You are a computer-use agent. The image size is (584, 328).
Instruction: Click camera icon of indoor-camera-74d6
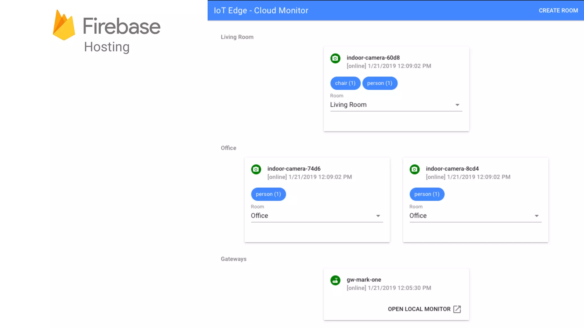coord(256,169)
